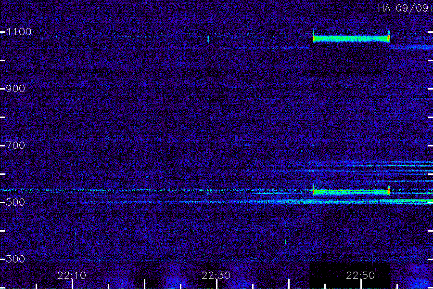Click the 700 frequency axis label
Screen dimensions: 433x289
pos(15,145)
